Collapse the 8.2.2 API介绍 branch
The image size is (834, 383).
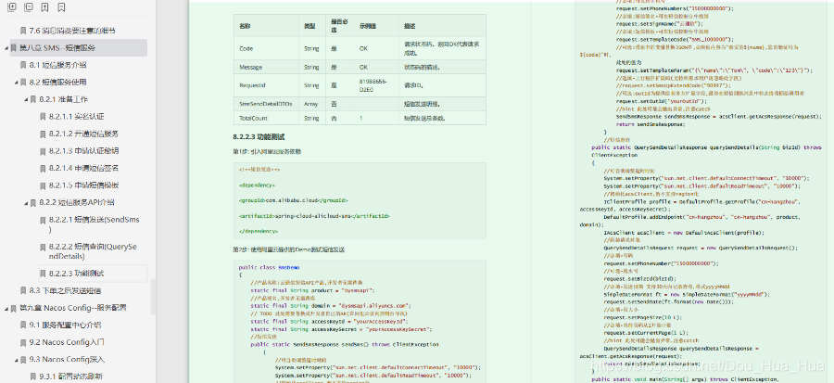click(26, 203)
